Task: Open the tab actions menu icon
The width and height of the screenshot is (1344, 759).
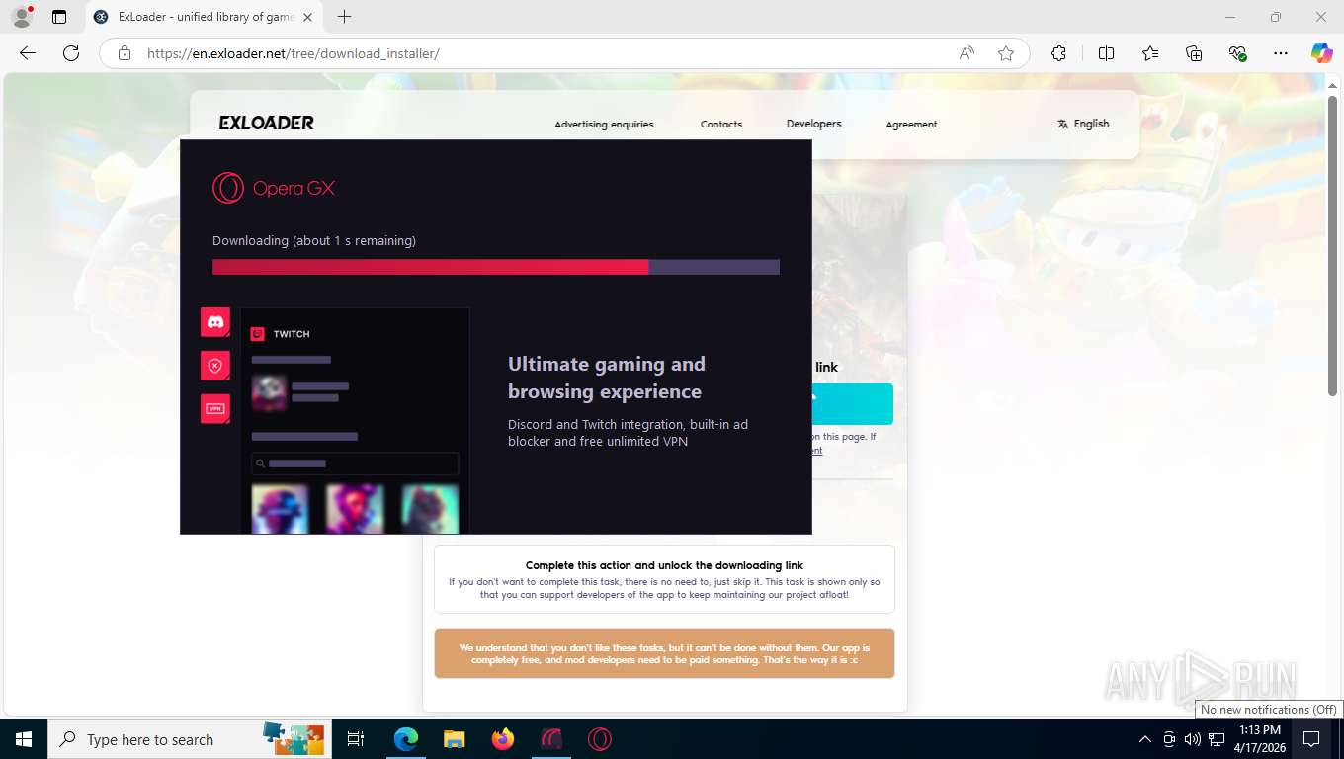Action: (59, 17)
